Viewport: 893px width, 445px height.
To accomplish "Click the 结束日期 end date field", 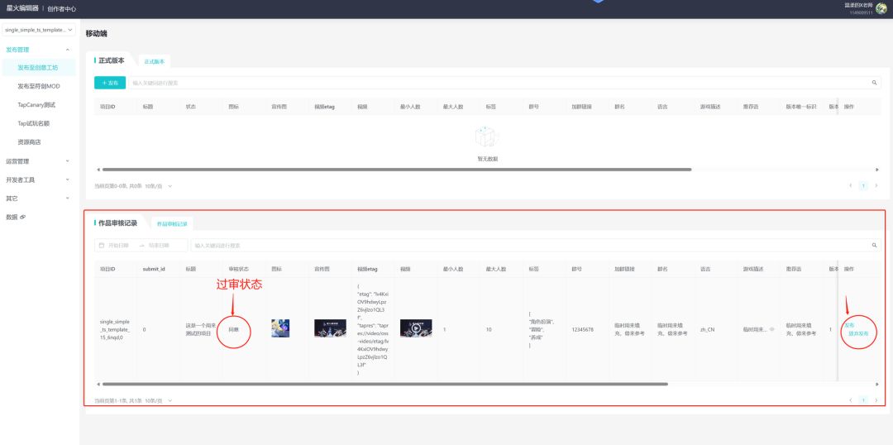I will tap(159, 246).
